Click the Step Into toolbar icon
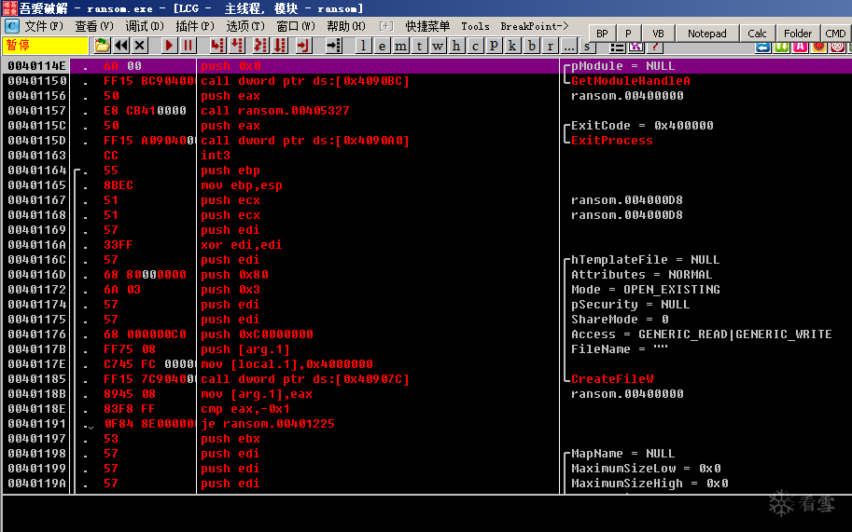Screen dimensions: 852x532 217,46
